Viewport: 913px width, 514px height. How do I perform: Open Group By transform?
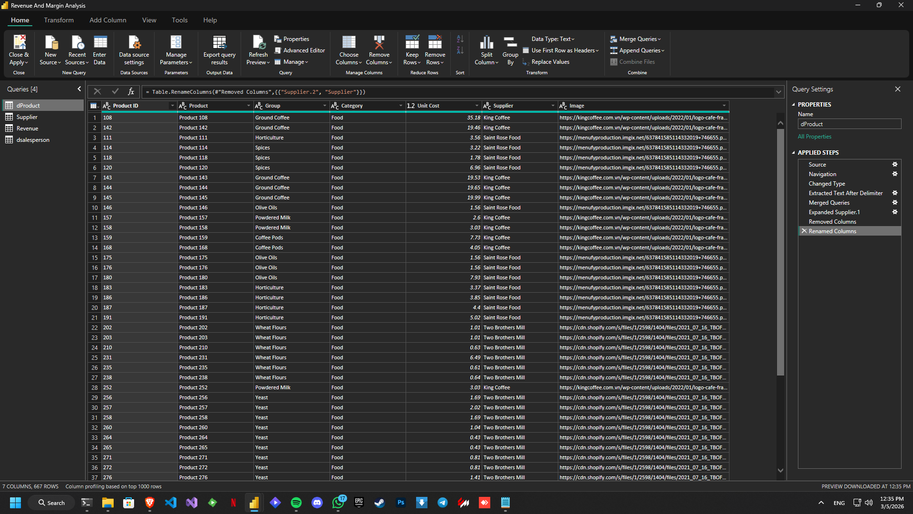click(510, 50)
